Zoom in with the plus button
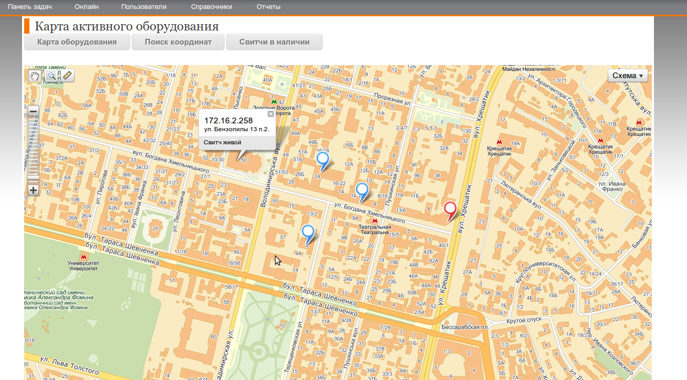Screen dimensions: 687x380 pos(33,190)
